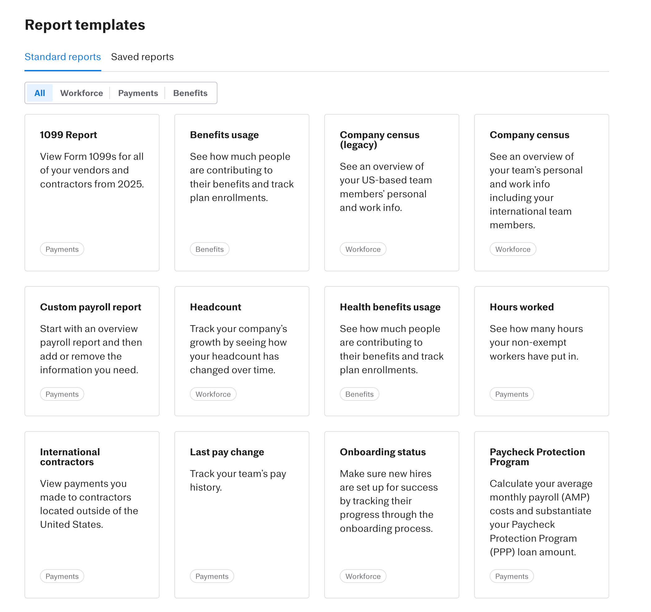Image resolution: width=651 pixels, height=612 pixels.
Task: Open the International contractors report
Action: tap(70, 457)
